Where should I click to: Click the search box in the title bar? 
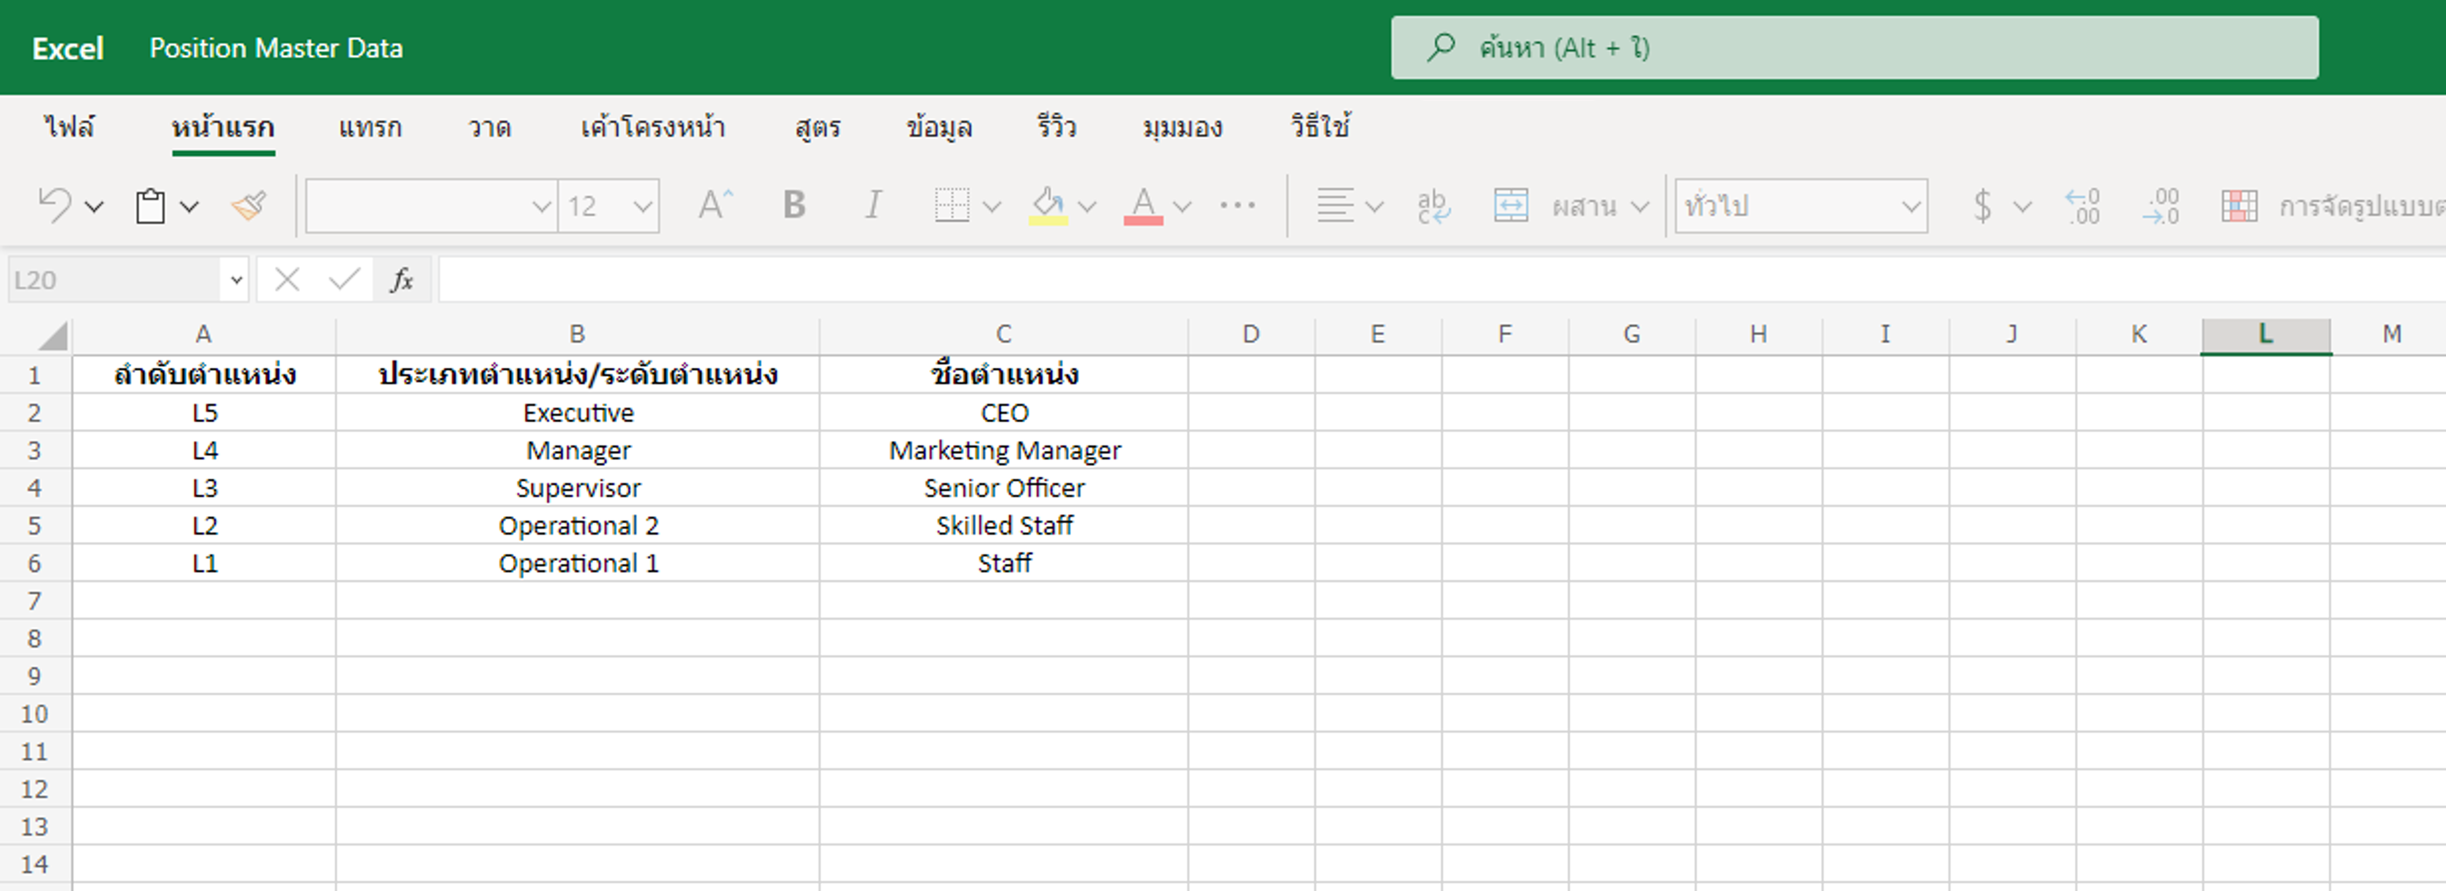[1853, 47]
